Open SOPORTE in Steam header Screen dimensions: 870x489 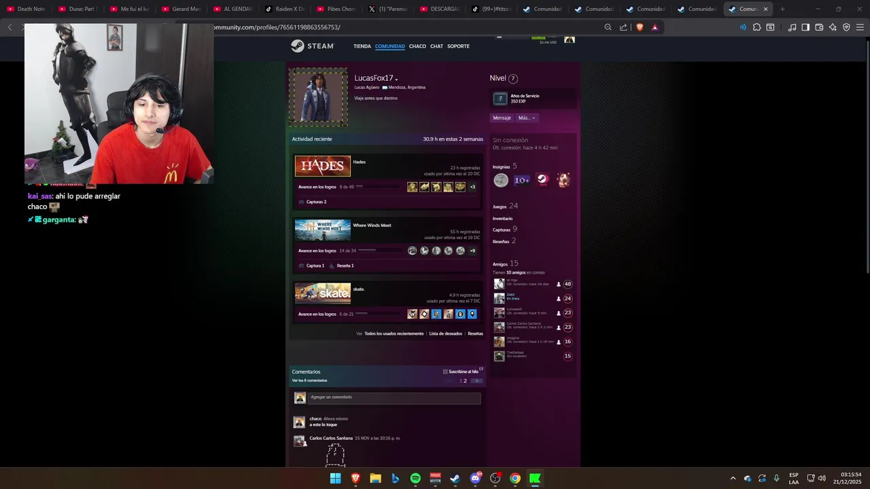[458, 46]
